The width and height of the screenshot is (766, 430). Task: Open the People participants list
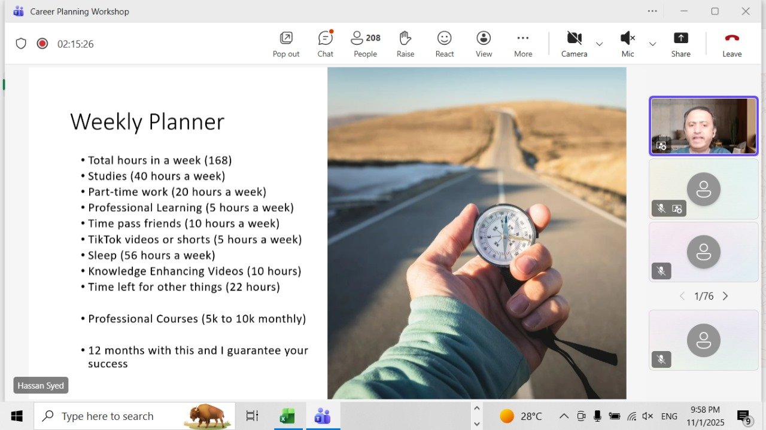tap(365, 44)
